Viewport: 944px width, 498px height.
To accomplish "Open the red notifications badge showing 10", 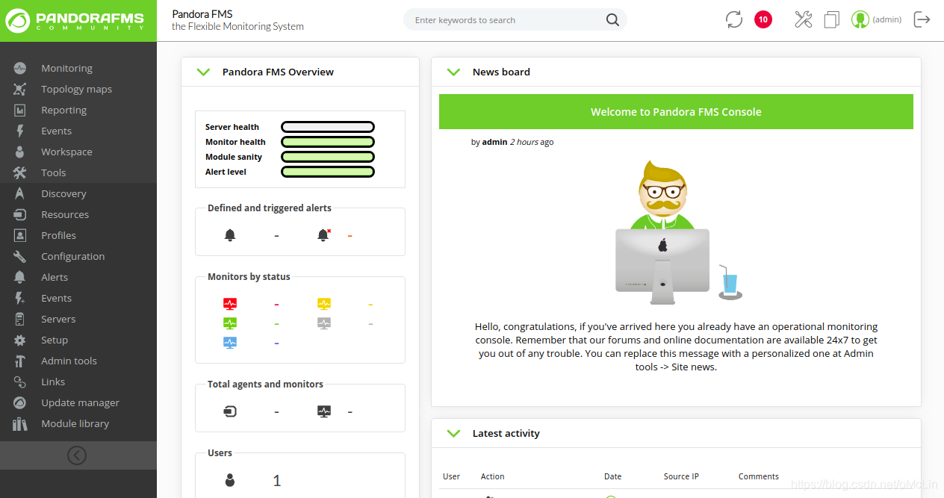I will click(x=763, y=19).
